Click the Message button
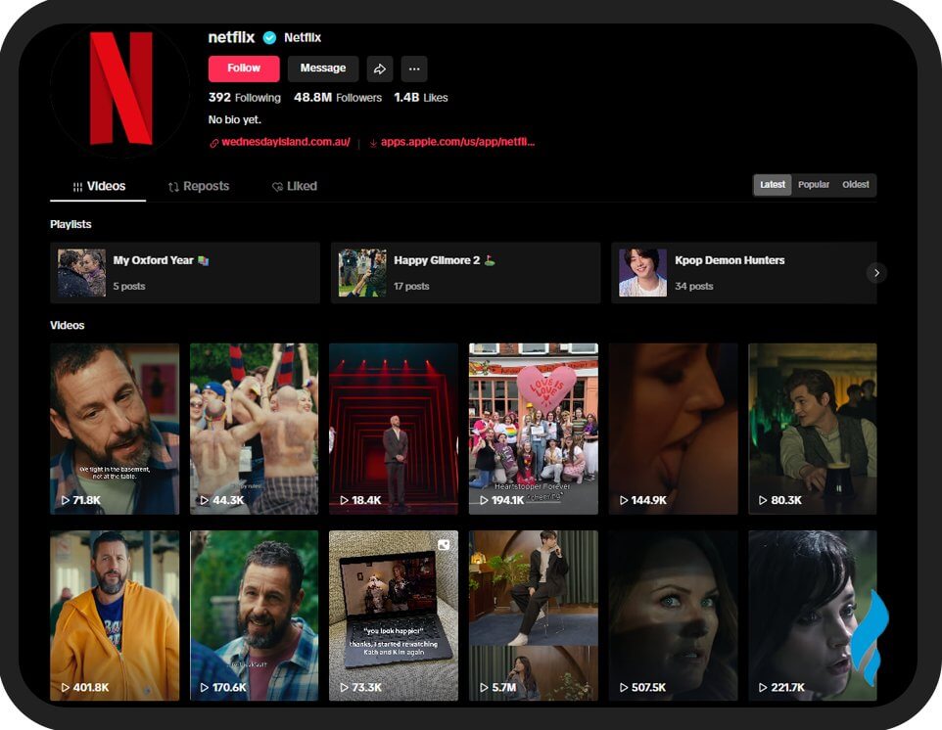This screenshot has width=942, height=730. point(323,68)
